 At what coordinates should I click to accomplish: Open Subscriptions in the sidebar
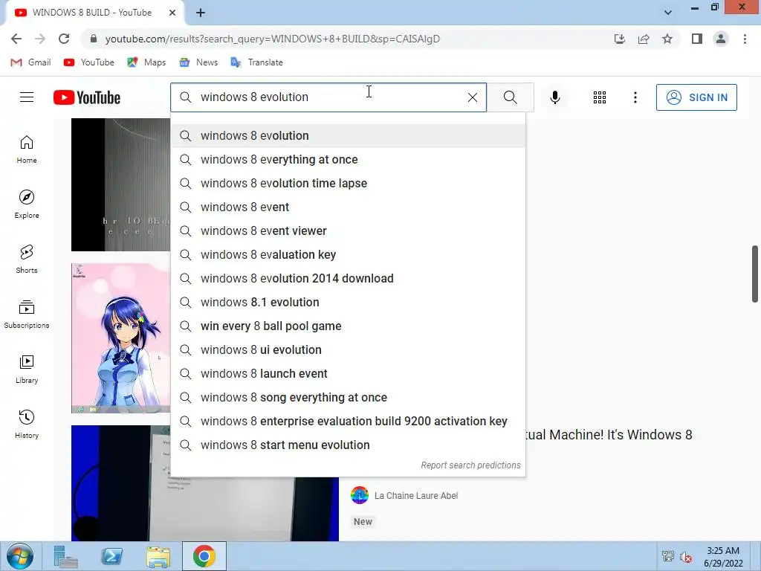27,314
